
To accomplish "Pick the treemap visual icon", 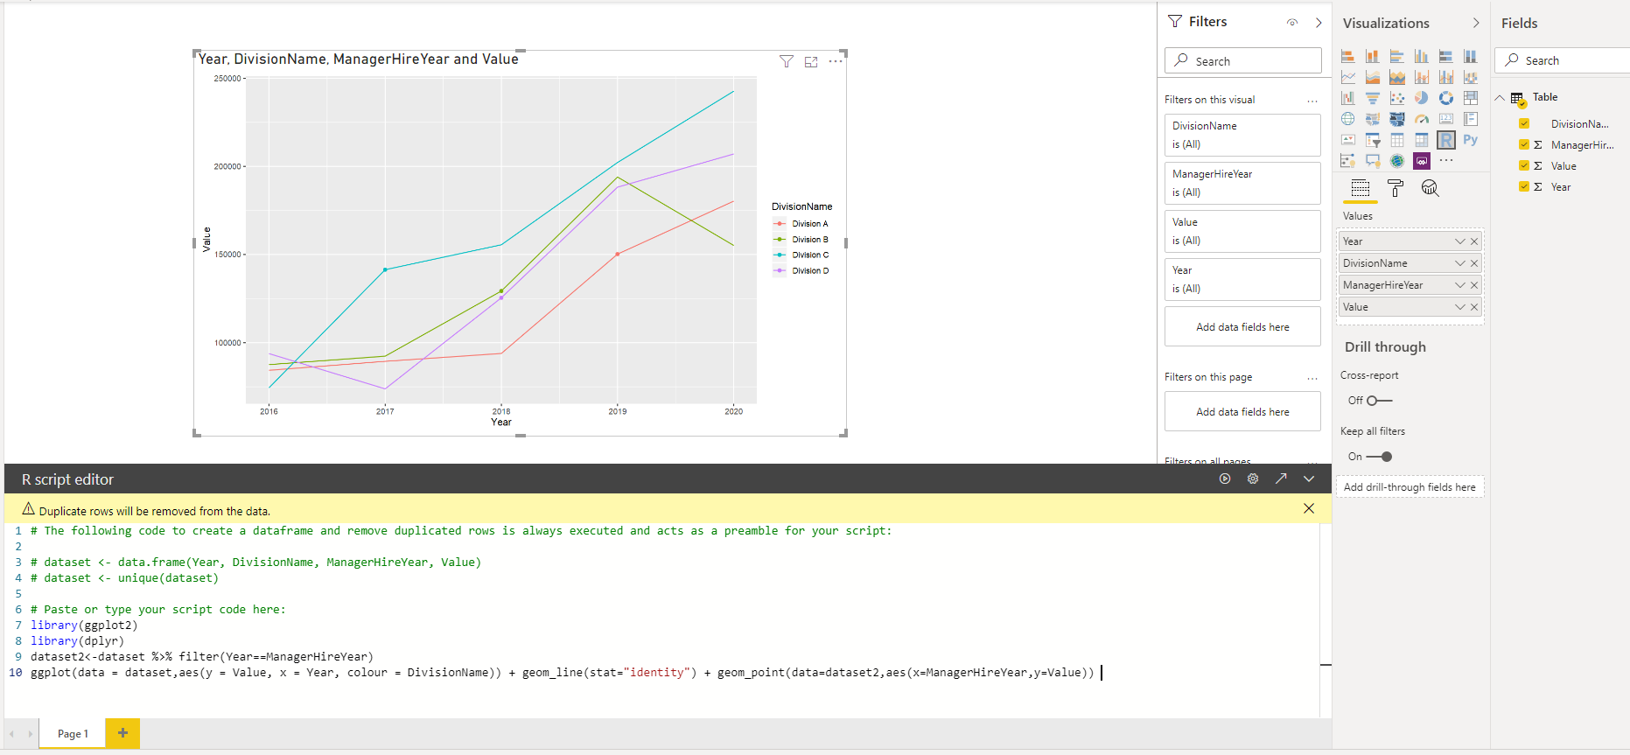I will pyautogui.click(x=1471, y=98).
